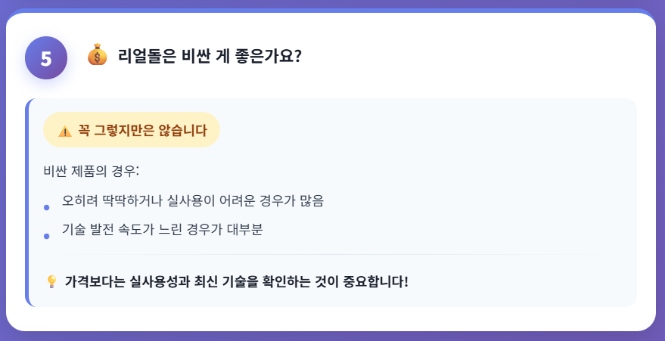
Task: Click the first bullet point dot
Action: click(x=47, y=207)
